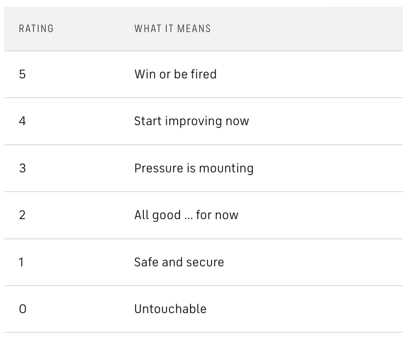Viewport: 403px width, 342px height.
Task: Click the RATING column header
Action: coord(36,28)
